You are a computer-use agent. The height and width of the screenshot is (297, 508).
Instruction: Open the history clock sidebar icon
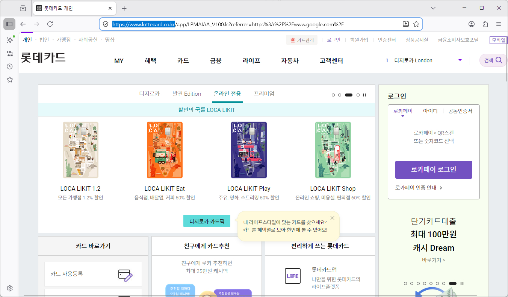pos(10,66)
